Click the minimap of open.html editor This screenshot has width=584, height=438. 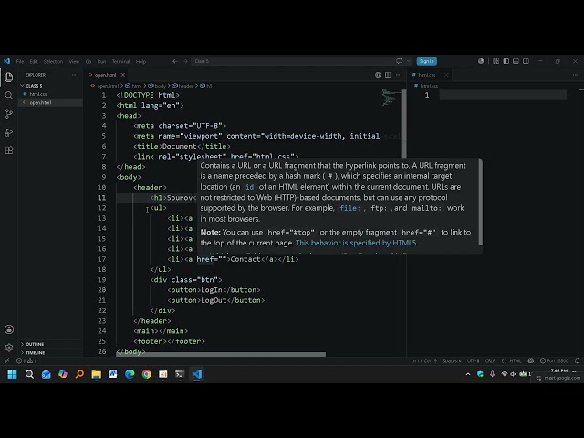pyautogui.click(x=391, y=98)
